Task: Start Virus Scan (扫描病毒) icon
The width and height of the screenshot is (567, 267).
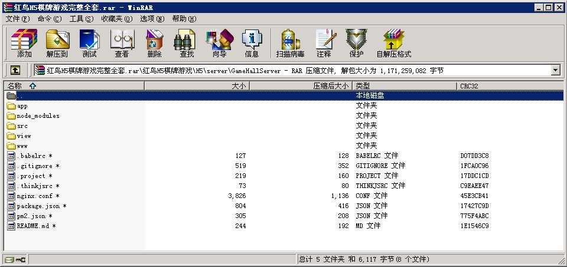Action: point(290,44)
